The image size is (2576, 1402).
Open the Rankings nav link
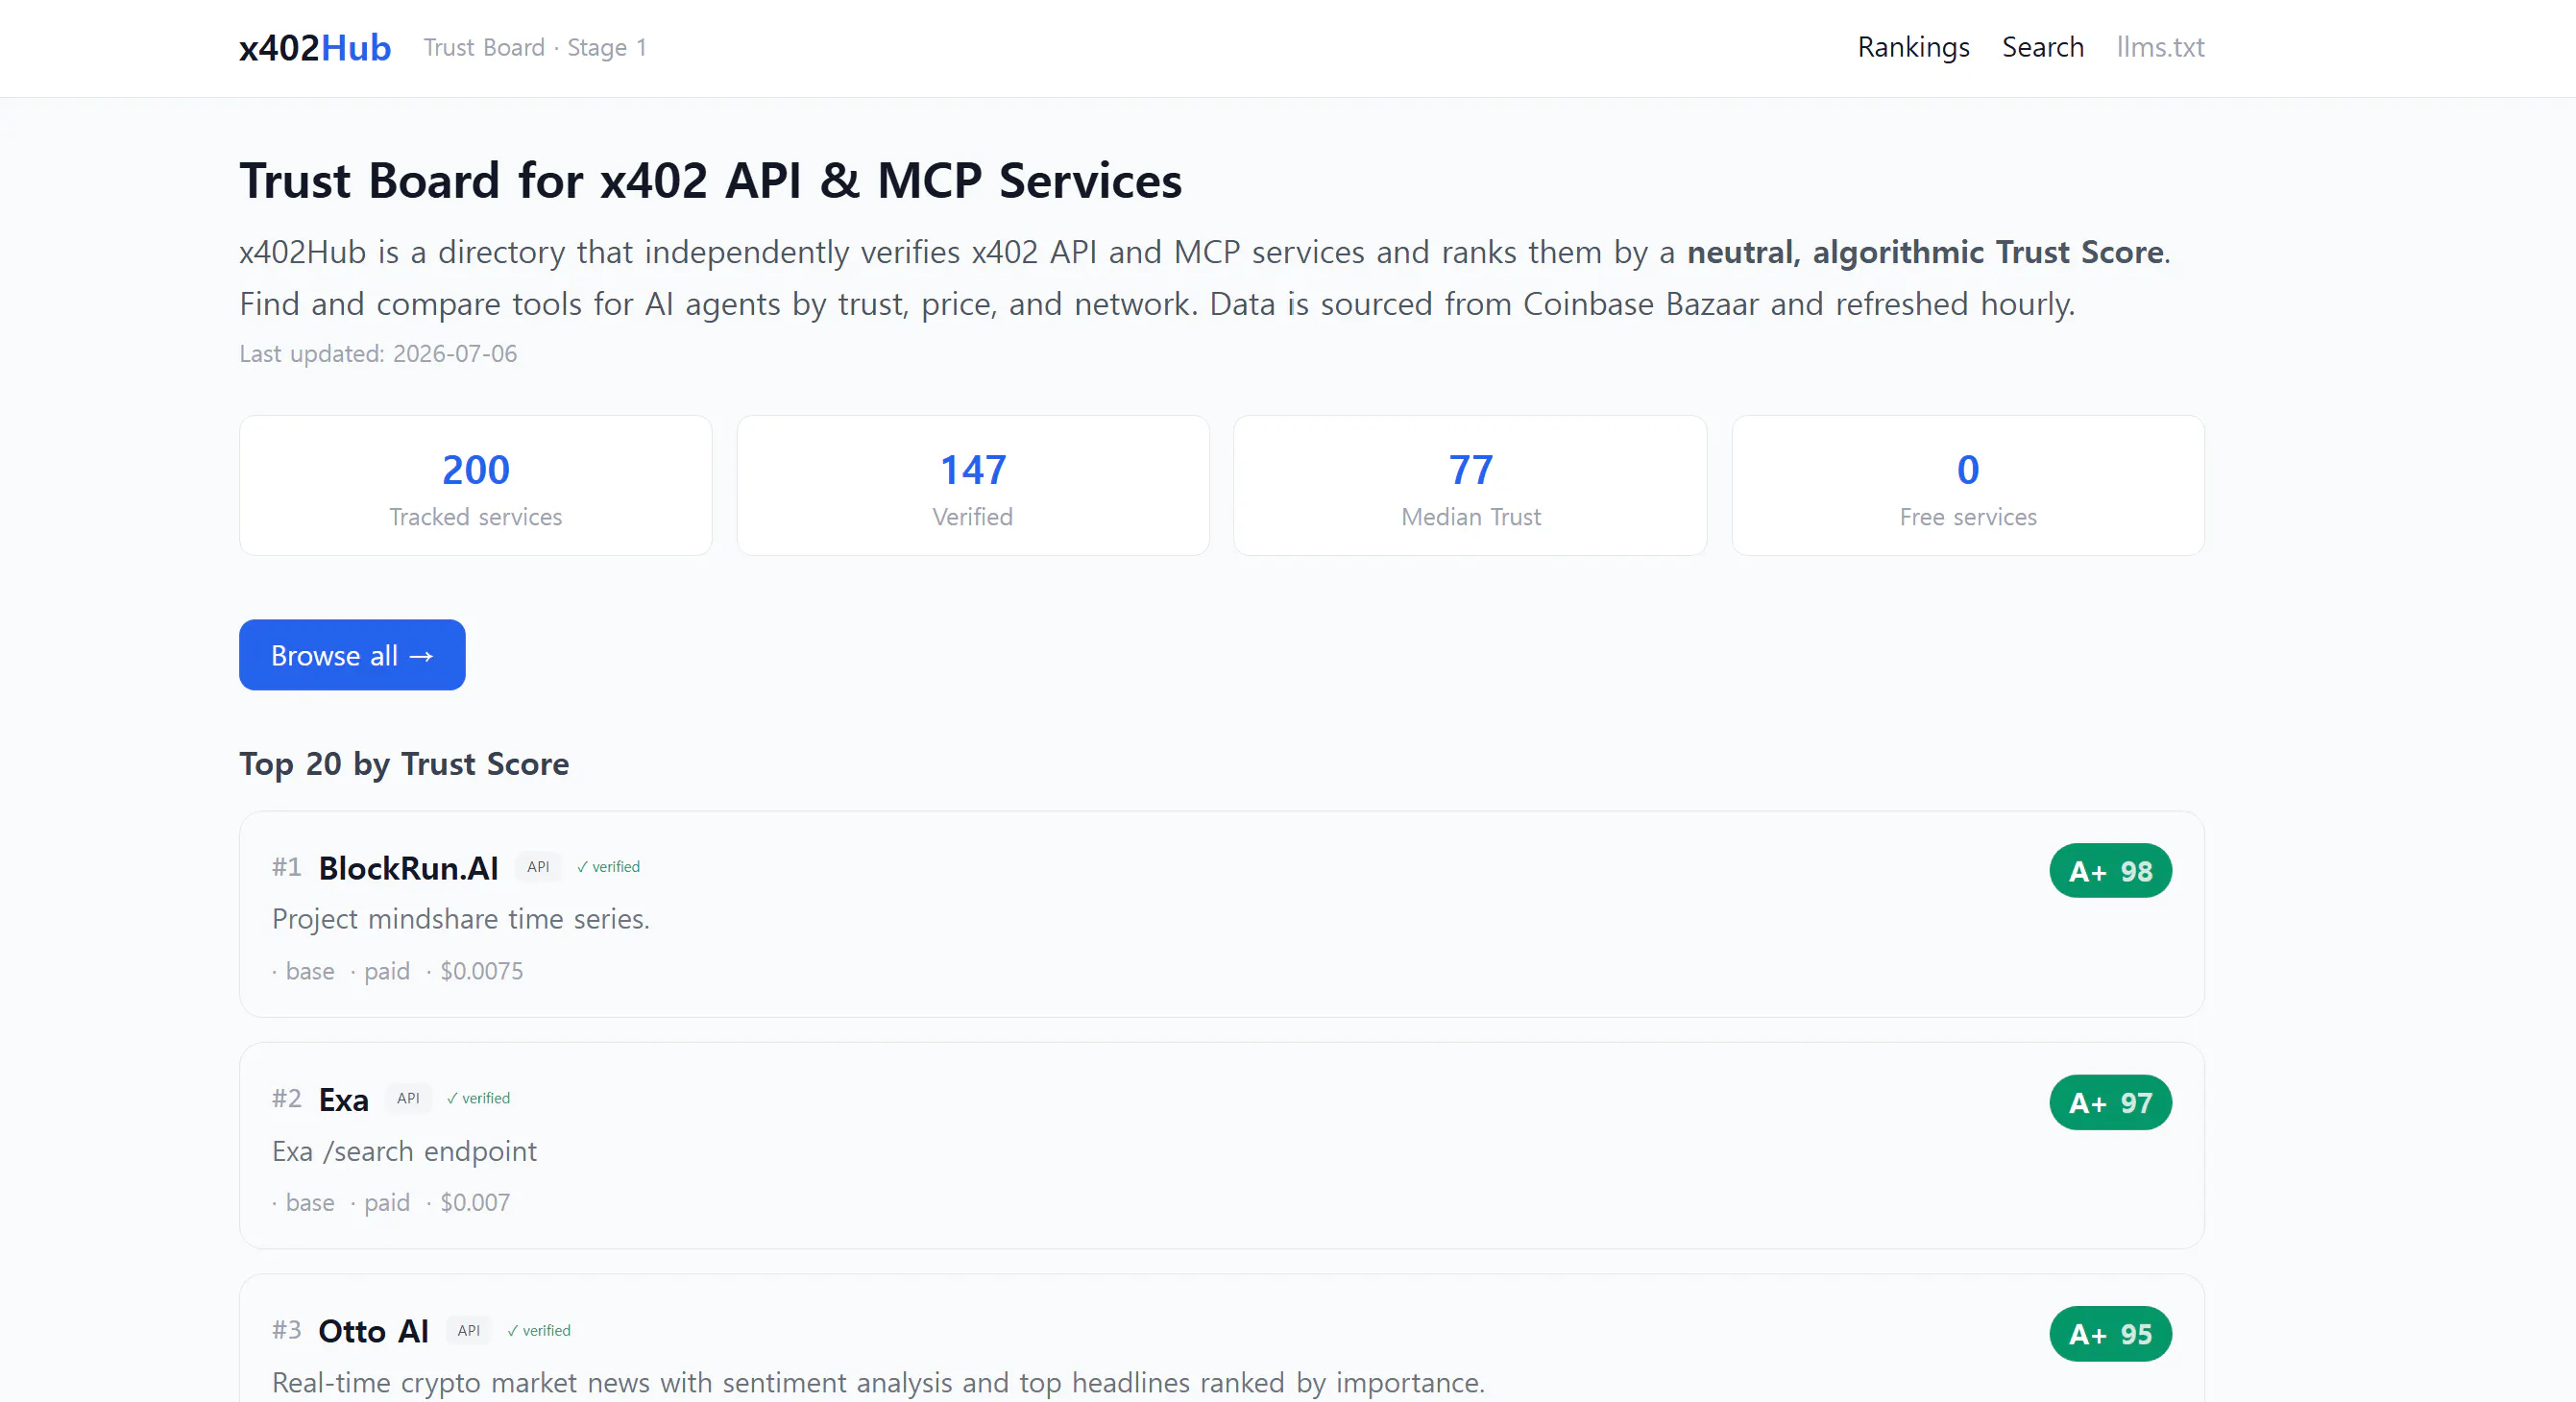click(x=1913, y=47)
